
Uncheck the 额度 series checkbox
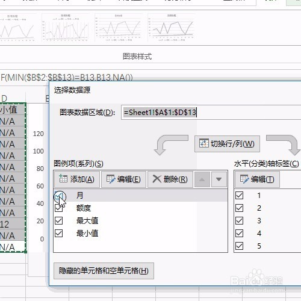tap(58, 208)
